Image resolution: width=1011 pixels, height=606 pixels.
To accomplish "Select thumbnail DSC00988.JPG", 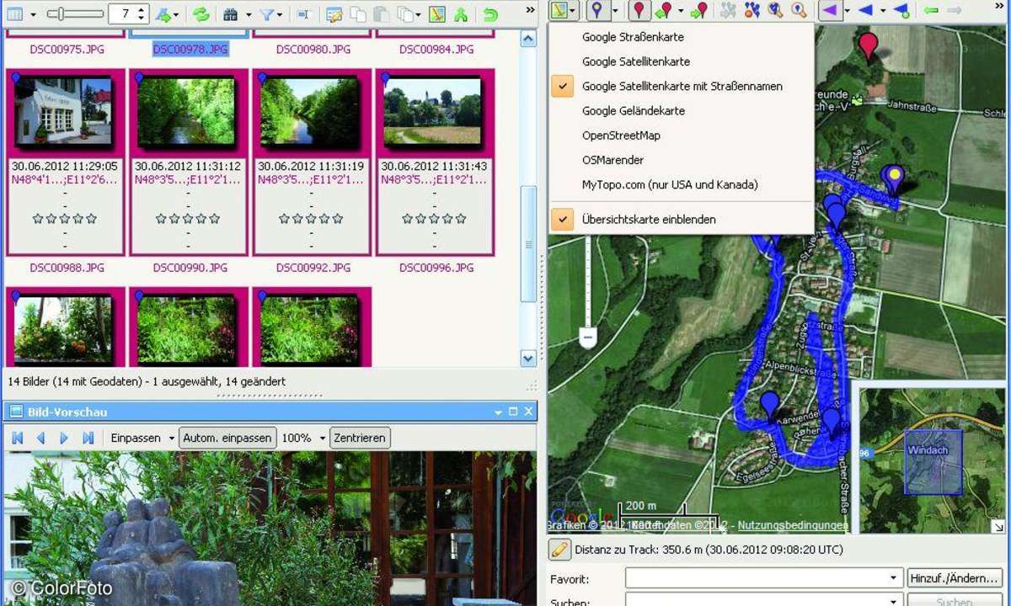I will [67, 162].
